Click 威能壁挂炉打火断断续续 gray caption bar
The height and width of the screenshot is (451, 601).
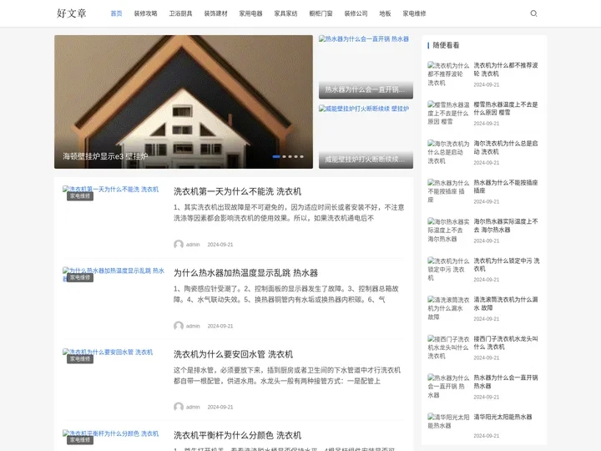click(x=366, y=160)
